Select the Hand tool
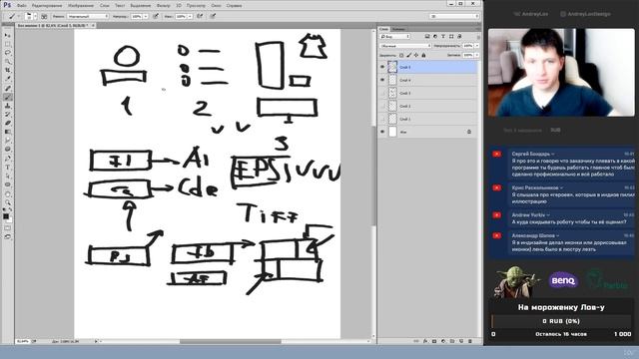Viewport: 639px width, 359px height. click(x=7, y=193)
